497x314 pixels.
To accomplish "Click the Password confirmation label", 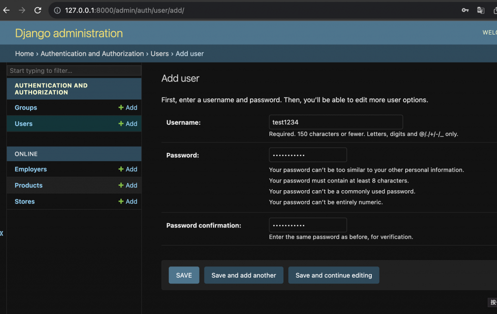I will coord(204,225).
